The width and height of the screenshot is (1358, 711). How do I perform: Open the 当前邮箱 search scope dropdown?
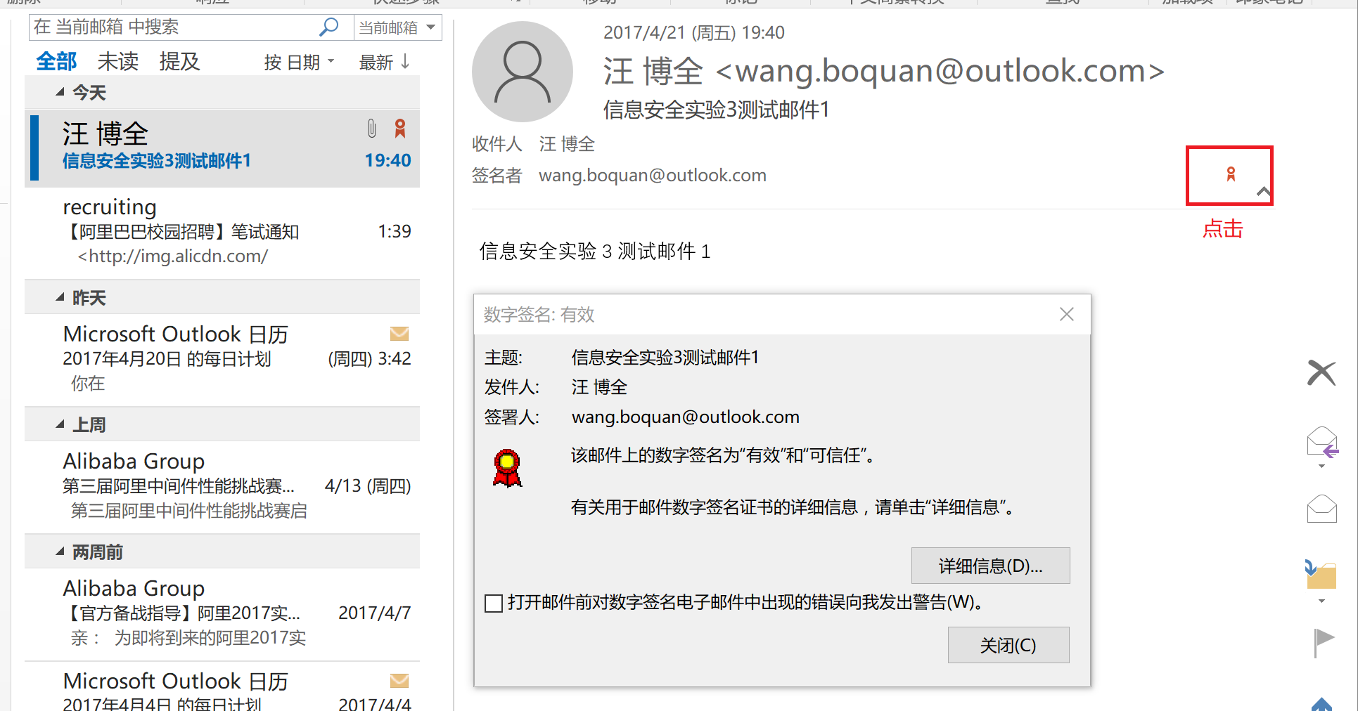coord(397,27)
